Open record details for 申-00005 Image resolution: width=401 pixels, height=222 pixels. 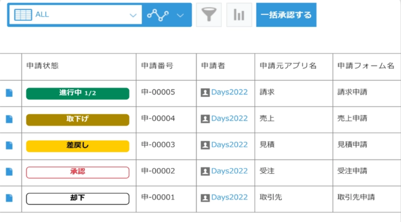tap(9, 93)
